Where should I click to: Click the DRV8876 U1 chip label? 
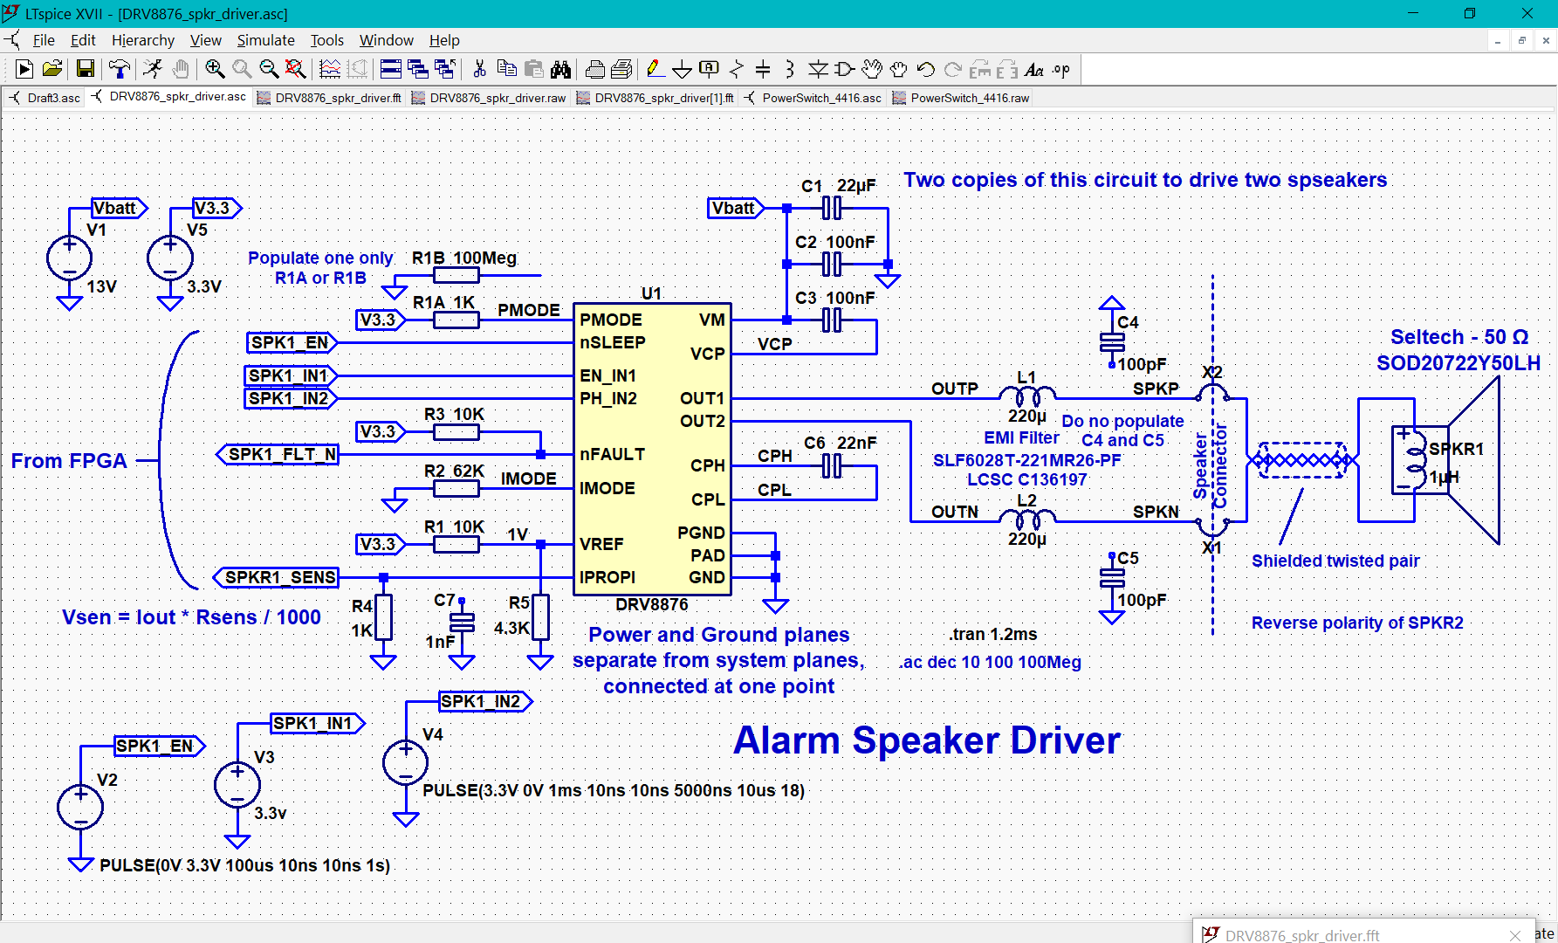tap(652, 604)
